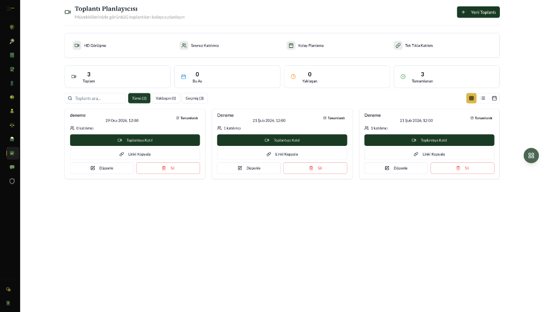
Task: Select the Tümü (3) filter tab
Action: click(139, 98)
